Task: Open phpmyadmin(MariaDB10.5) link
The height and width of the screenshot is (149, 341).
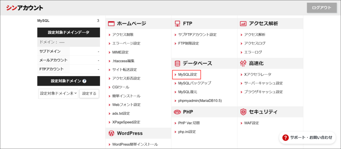Action: pyautogui.click(x=200, y=101)
